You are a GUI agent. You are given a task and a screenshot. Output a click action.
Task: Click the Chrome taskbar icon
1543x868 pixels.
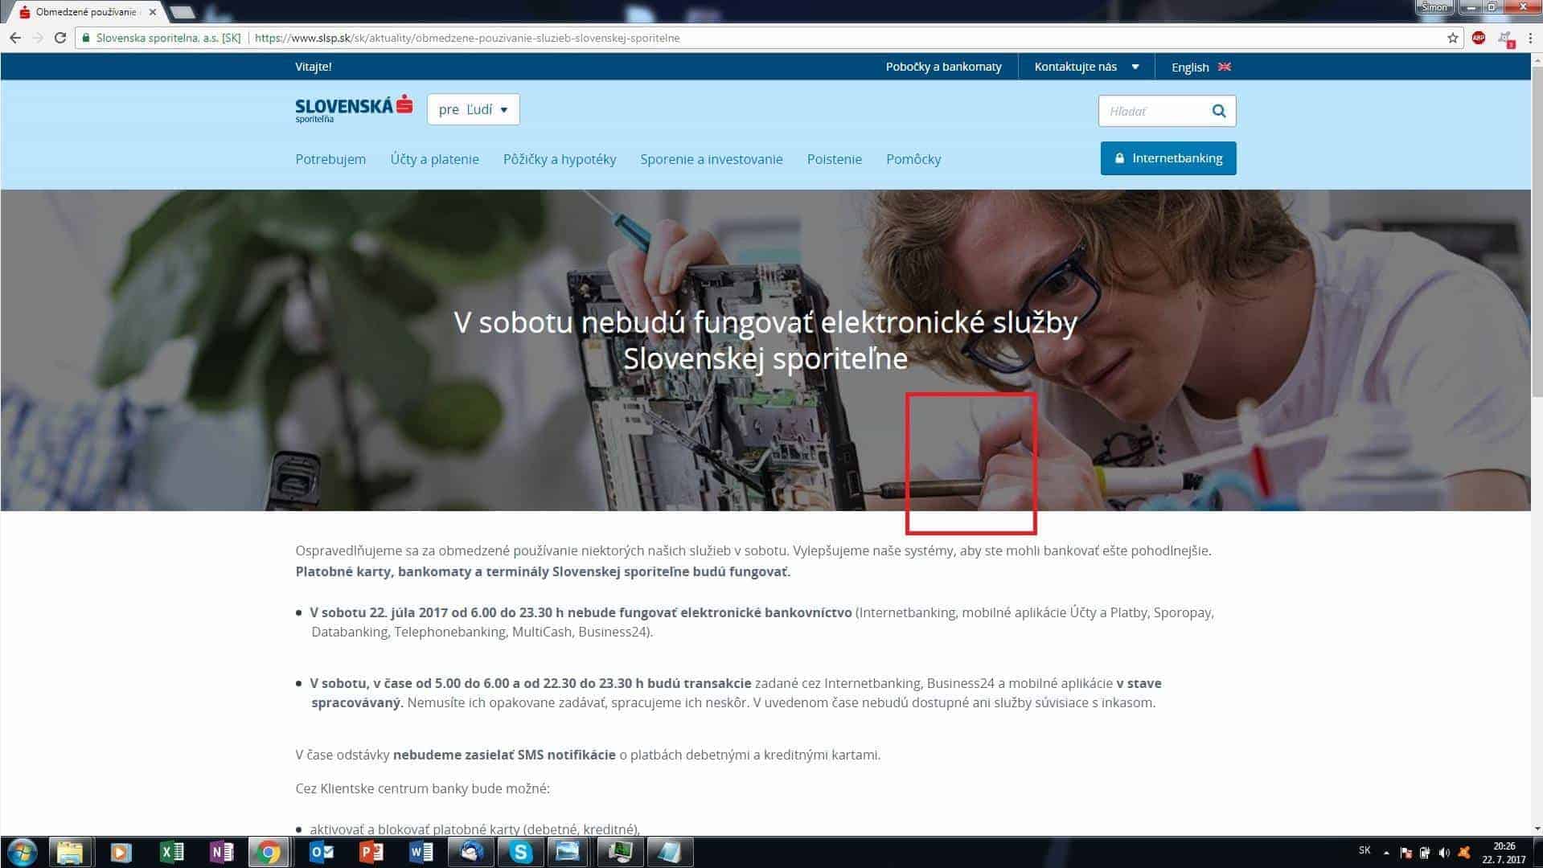pyautogui.click(x=269, y=852)
